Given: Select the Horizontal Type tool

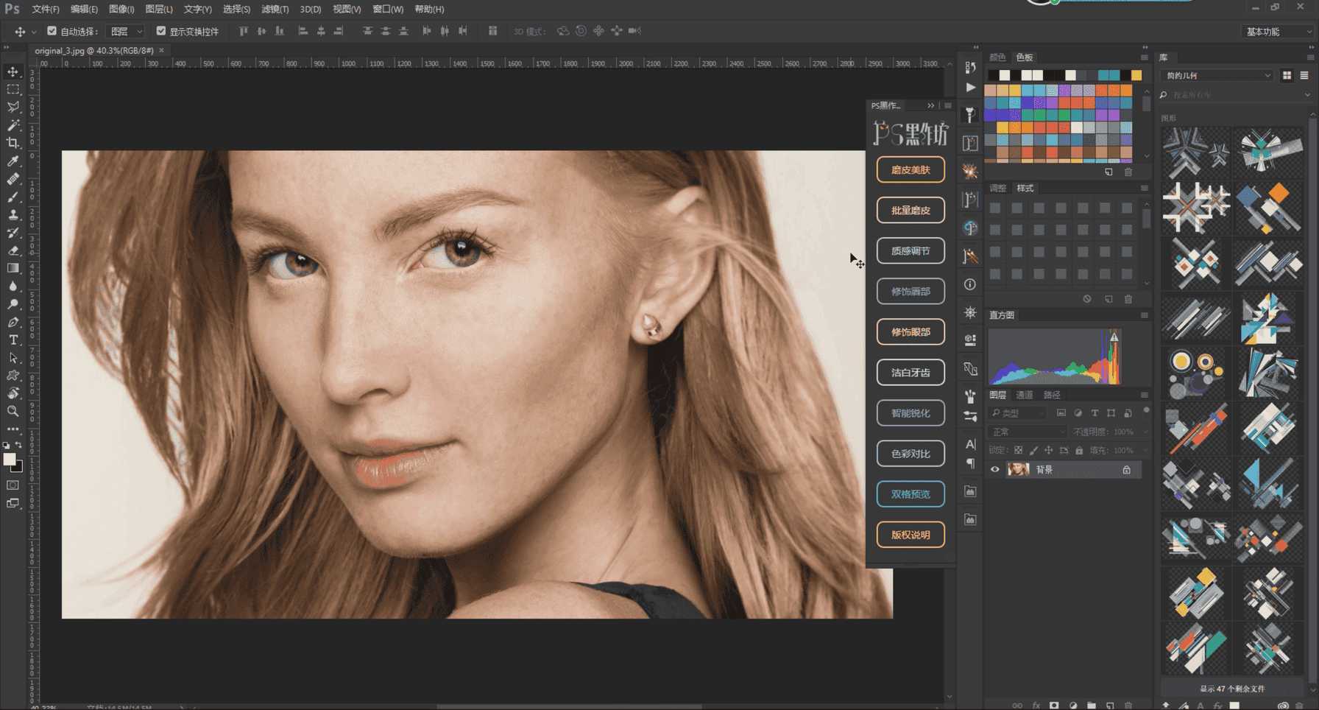Looking at the screenshot, I should pyautogui.click(x=13, y=340).
